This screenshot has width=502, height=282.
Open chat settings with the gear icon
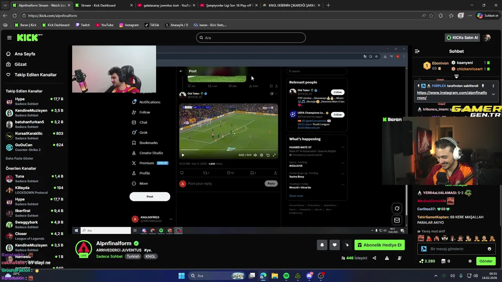point(470,261)
